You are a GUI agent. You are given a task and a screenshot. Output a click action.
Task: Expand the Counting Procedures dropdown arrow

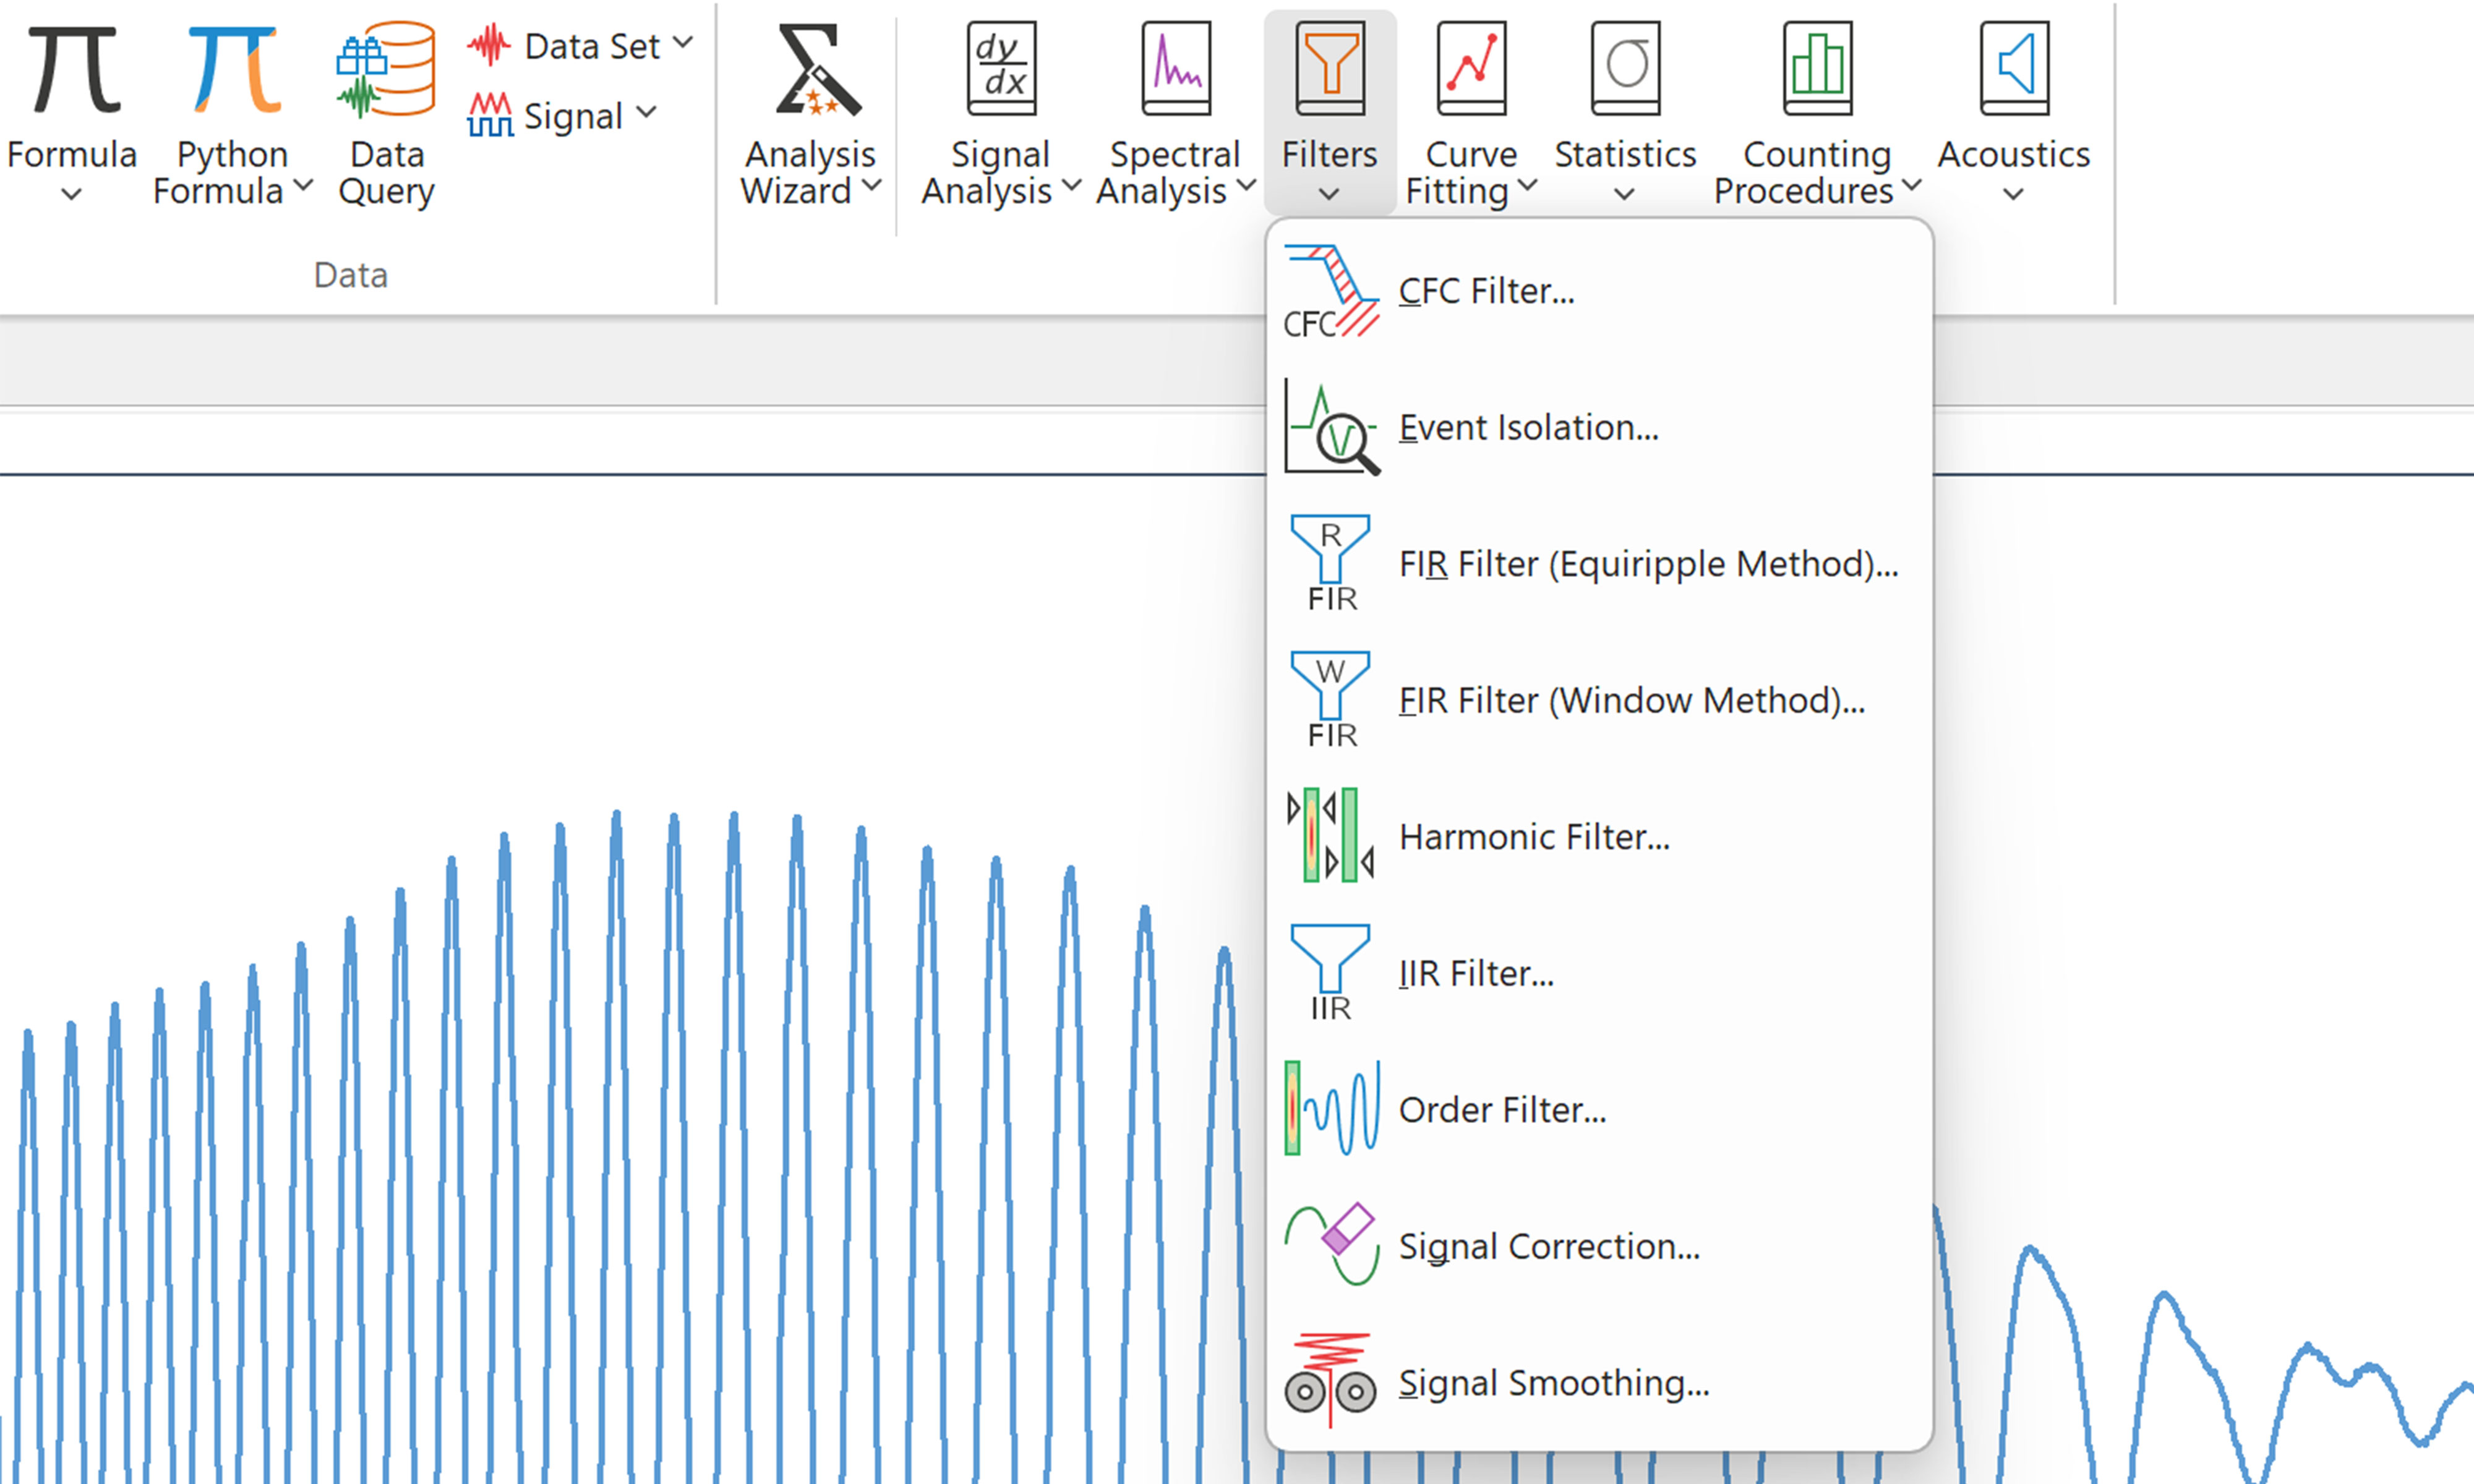1912,185
